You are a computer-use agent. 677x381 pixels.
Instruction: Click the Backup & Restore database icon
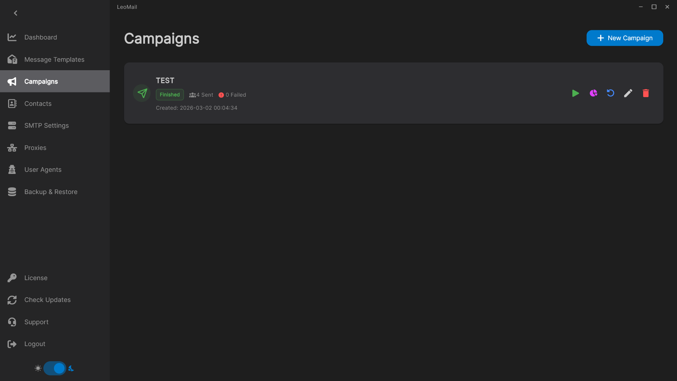coord(12,192)
